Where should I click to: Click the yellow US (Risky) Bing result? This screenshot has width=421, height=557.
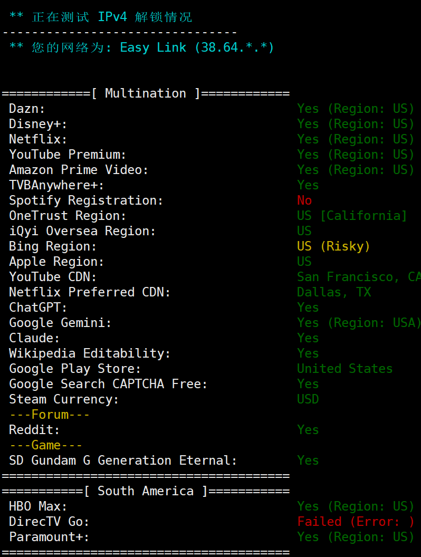point(333,246)
